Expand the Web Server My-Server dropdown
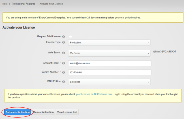The height and width of the screenshot is (119, 184). click(109, 53)
